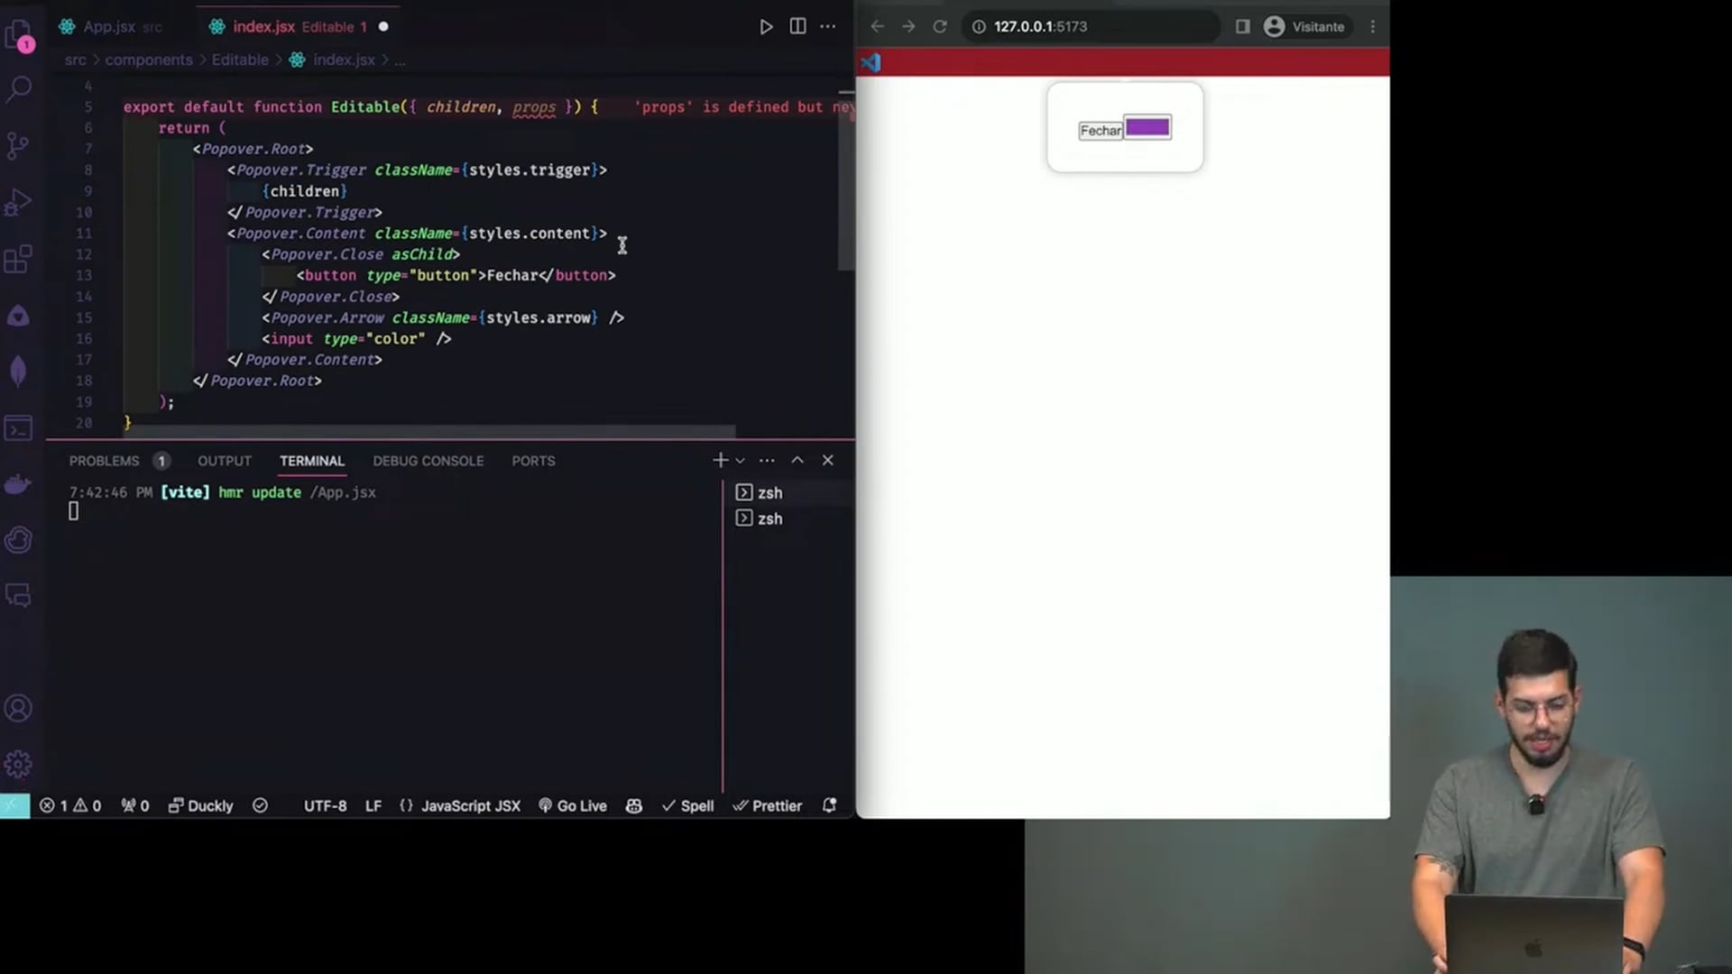Maximize terminal panel with chevron up
Screen dimensions: 1732x974
[797, 460]
